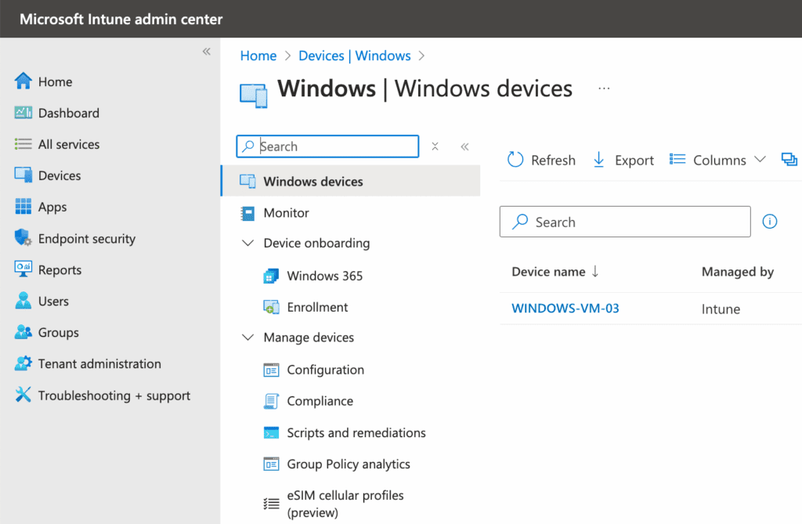Click the Apps icon in the sidebar
Viewport: 802px width, 524px height.
point(23,207)
